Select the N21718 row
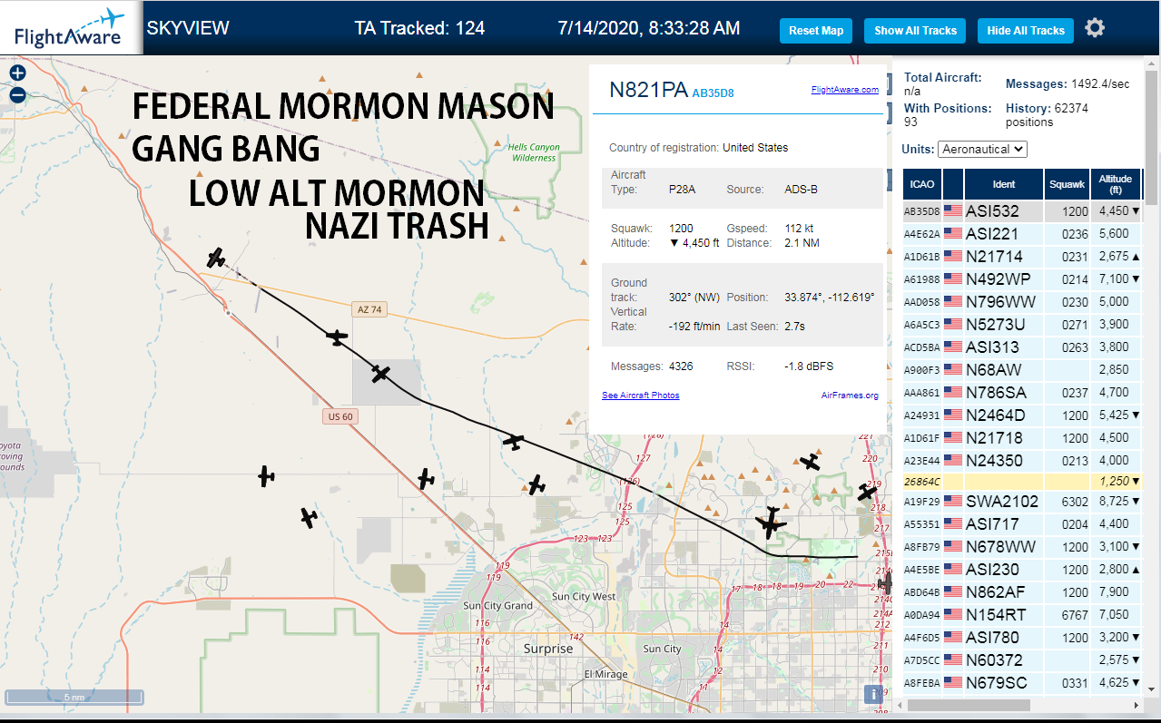The height and width of the screenshot is (723, 1161). coord(1022,438)
